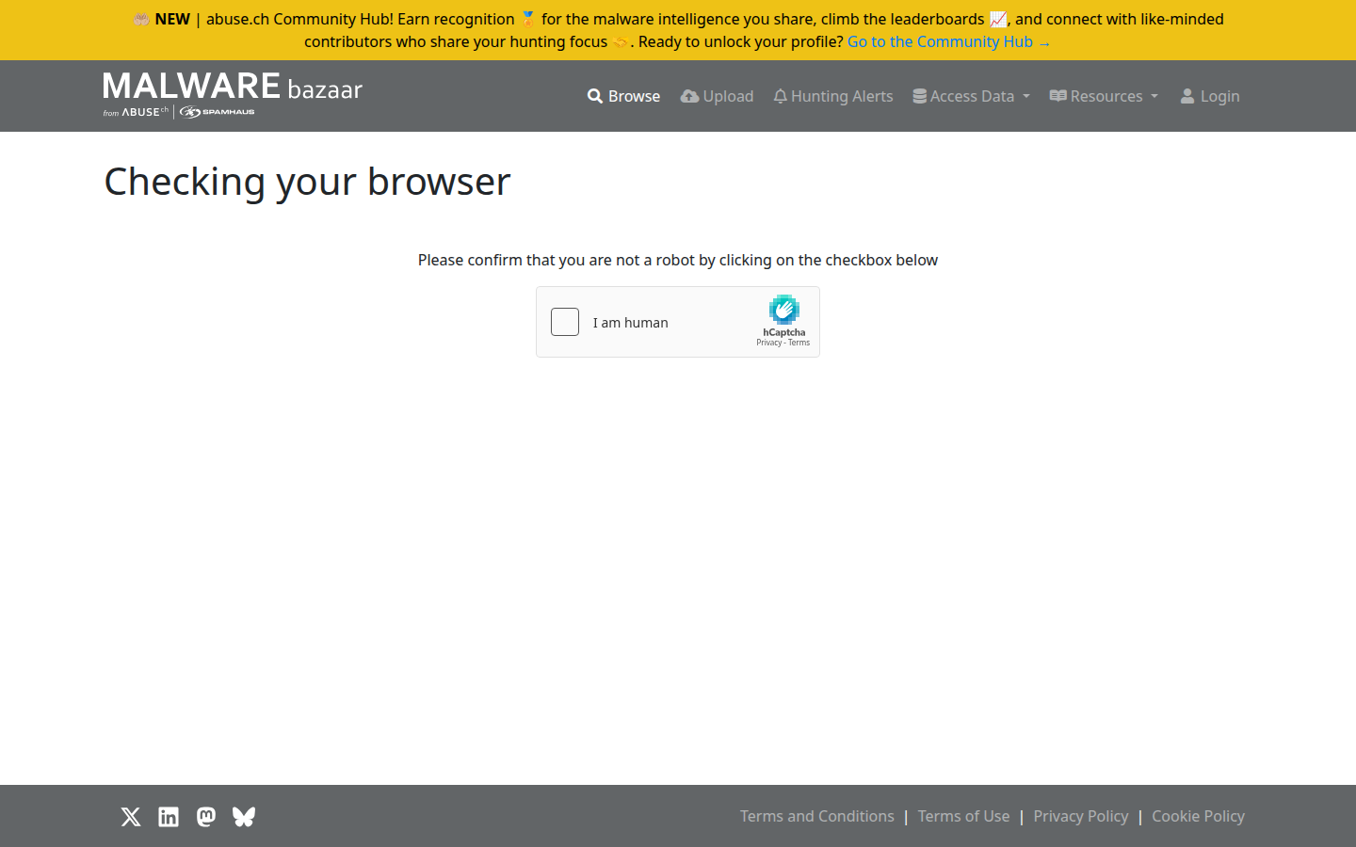Click hCaptcha Terms link
This screenshot has width=1356, height=847.
799,343
